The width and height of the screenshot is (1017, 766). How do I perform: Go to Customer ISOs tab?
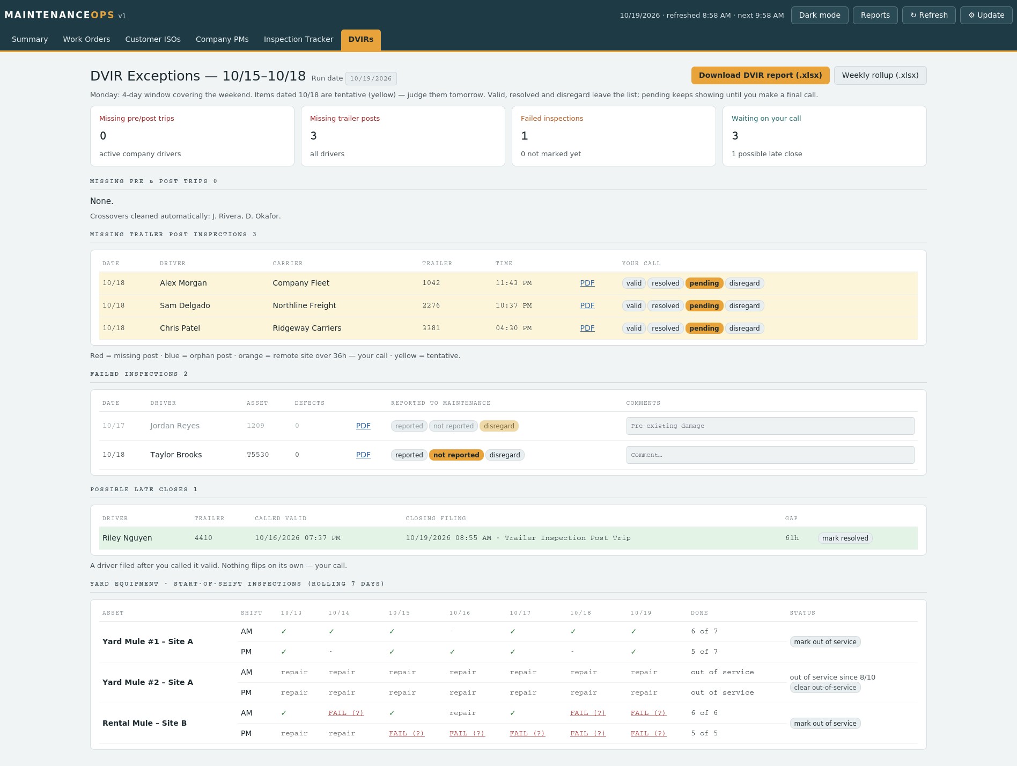[x=153, y=39]
